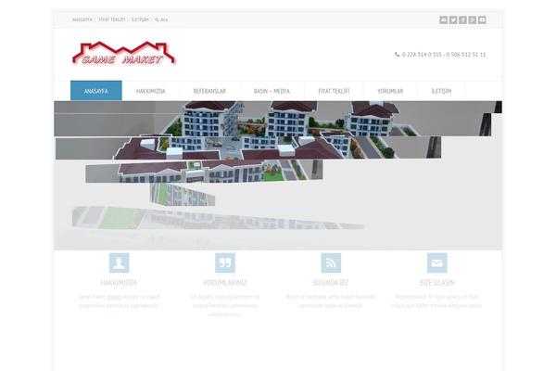Image resolution: width=556 pixels, height=371 pixels.
Task: Open the BİZE ULAŞIN section heading
Action: 436,283
